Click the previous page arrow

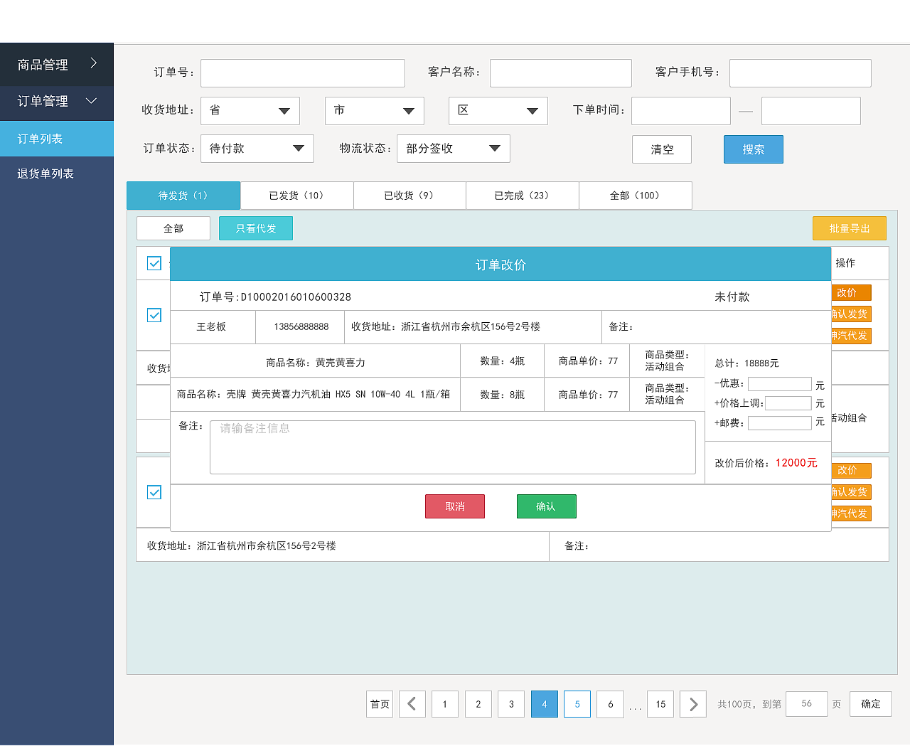(x=412, y=704)
